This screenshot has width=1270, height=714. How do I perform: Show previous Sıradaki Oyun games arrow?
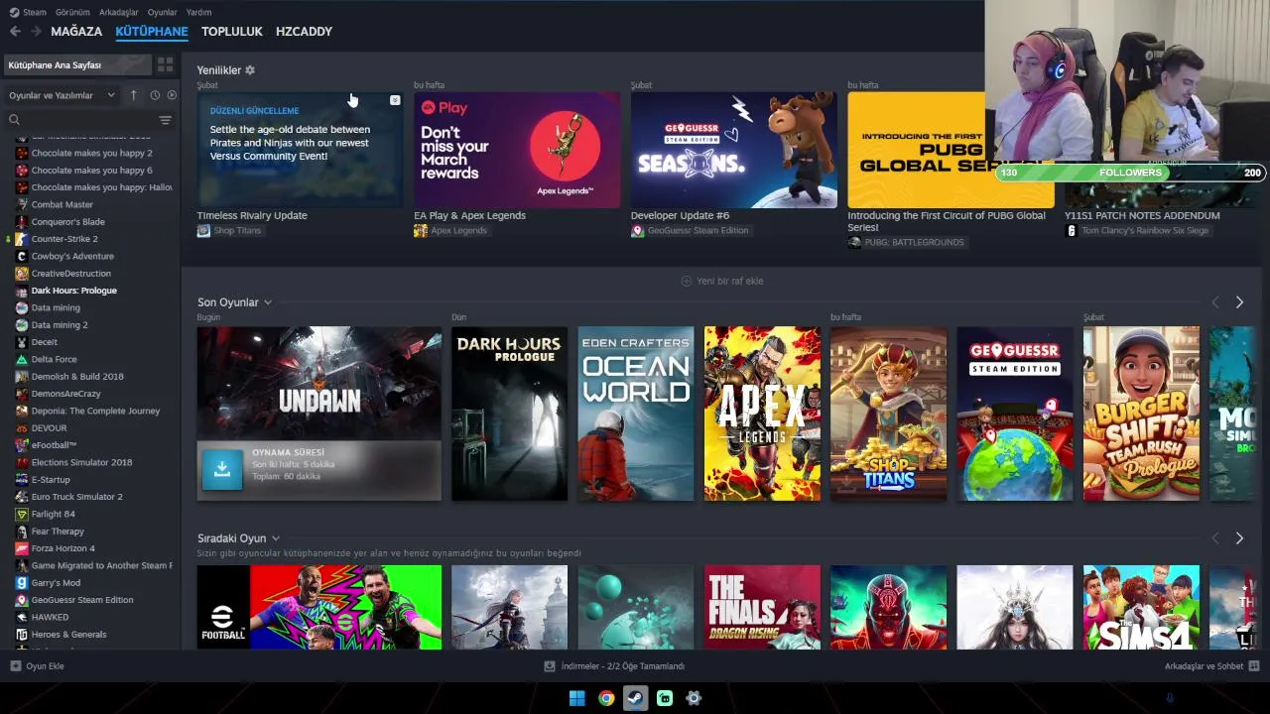(1215, 538)
